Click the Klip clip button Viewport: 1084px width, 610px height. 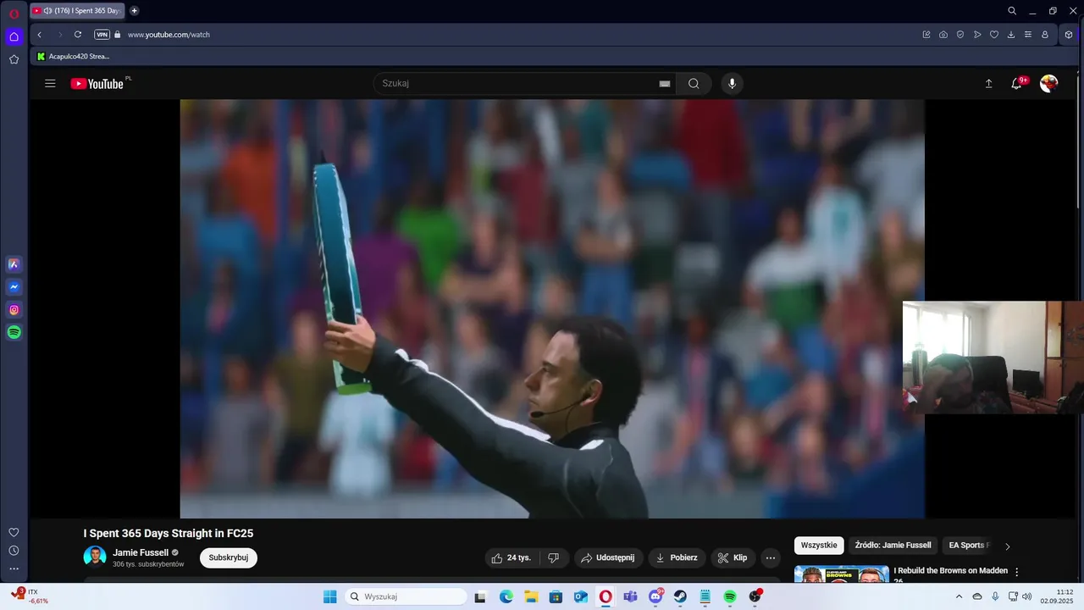[733, 557]
